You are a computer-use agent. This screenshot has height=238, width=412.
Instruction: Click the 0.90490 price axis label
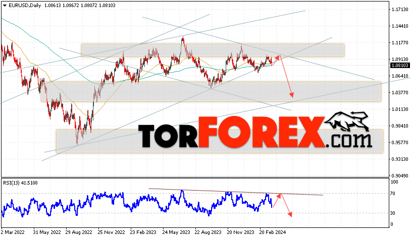pos(400,175)
